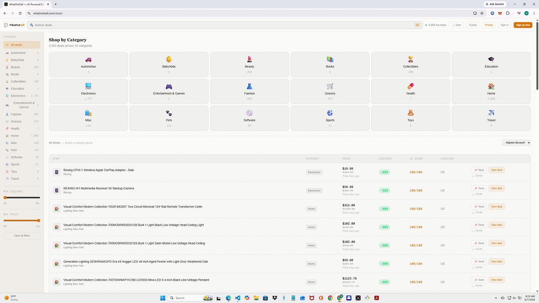Click the WhatNotSell logo

tap(14, 25)
